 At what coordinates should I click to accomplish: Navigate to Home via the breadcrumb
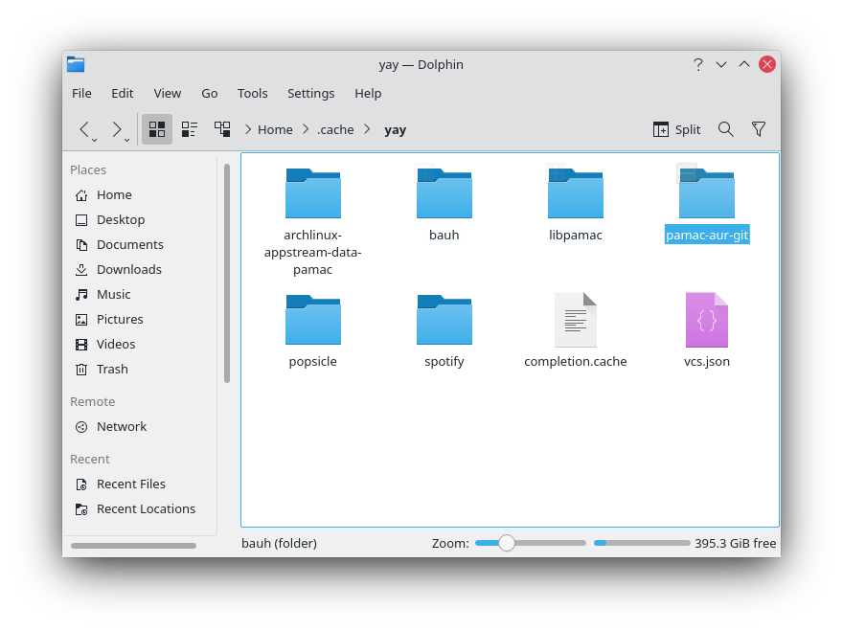click(x=275, y=128)
